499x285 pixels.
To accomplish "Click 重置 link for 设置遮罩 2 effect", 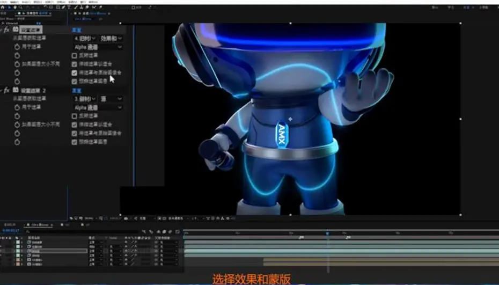I will [x=77, y=90].
